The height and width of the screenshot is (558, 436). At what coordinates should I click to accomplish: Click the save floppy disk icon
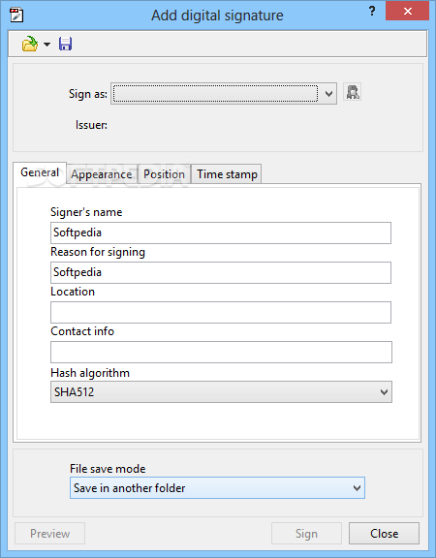pos(66,45)
